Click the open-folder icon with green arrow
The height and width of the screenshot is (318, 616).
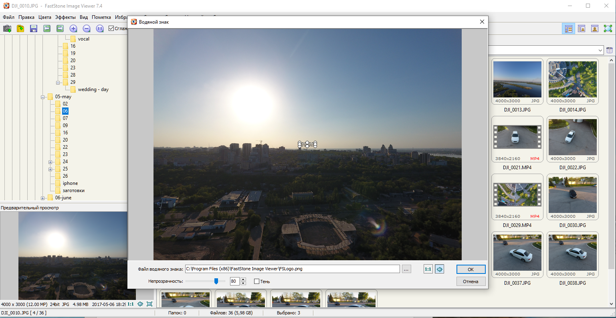[x=20, y=28]
